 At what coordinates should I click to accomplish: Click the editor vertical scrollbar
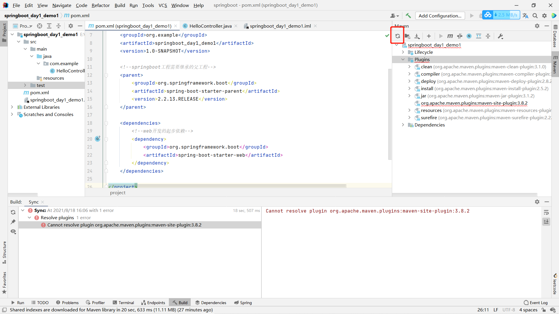tap(390, 114)
